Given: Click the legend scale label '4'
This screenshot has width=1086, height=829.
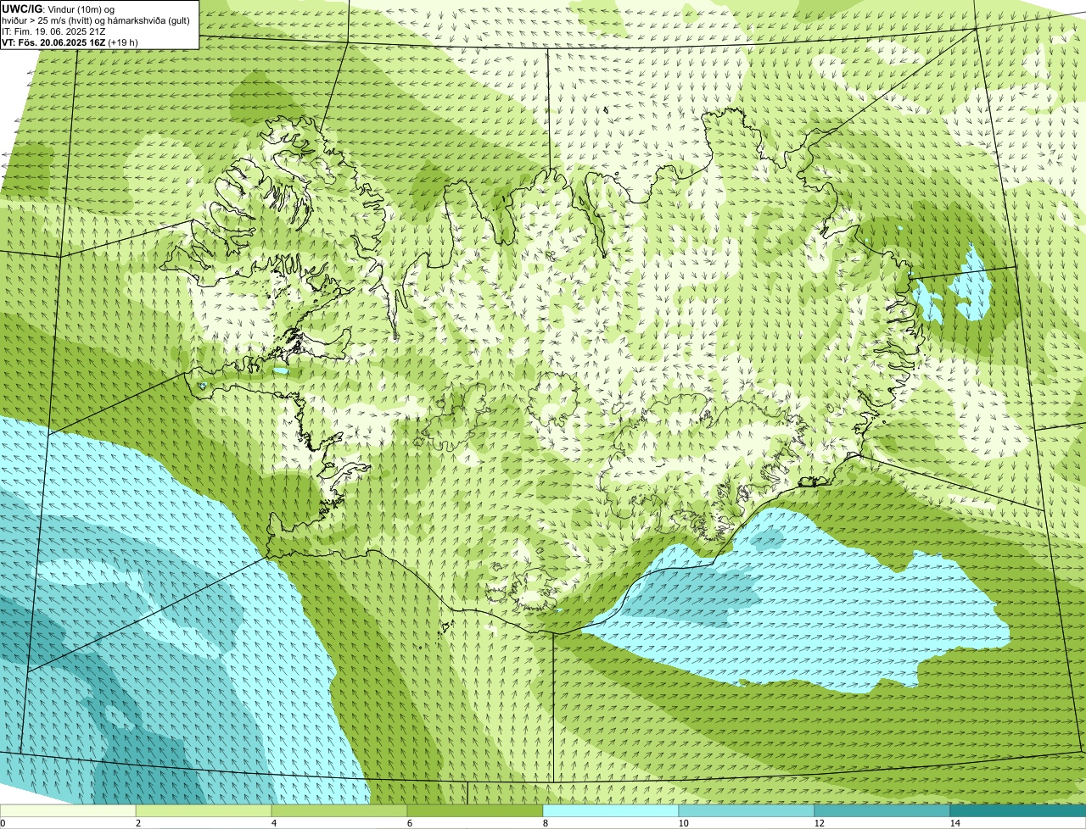Looking at the screenshot, I should point(273,823).
